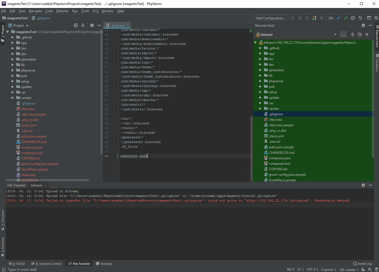Open line separator LF selector

pyautogui.click(x=301, y=270)
